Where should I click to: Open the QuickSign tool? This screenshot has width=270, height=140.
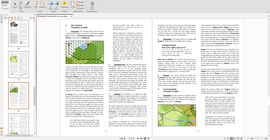tap(28, 6)
